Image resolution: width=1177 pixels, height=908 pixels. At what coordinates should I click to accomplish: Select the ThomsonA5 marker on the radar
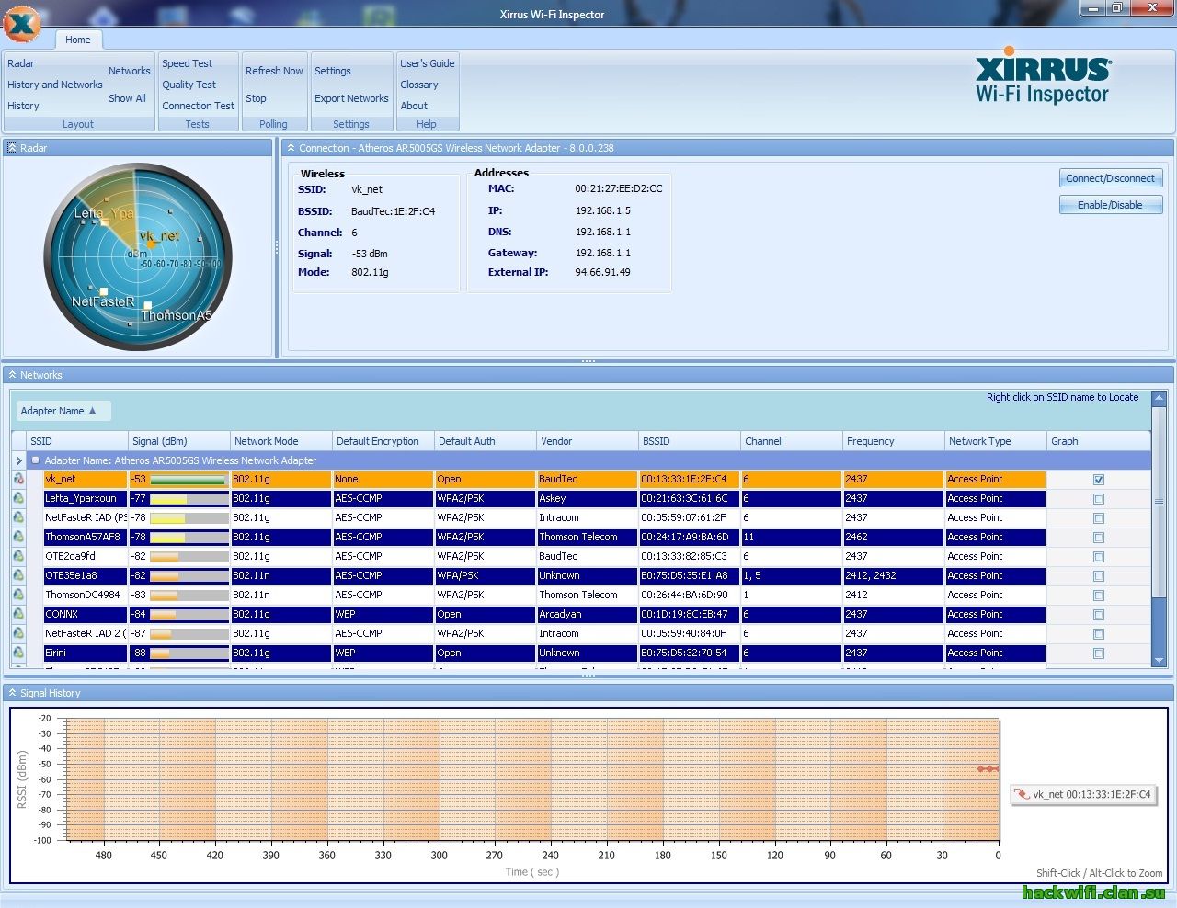pos(147,306)
